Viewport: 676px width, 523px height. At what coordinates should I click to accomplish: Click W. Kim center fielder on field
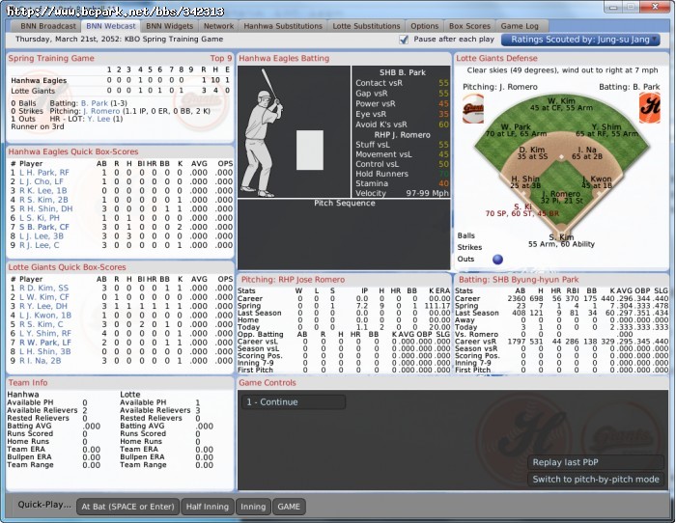click(x=561, y=104)
